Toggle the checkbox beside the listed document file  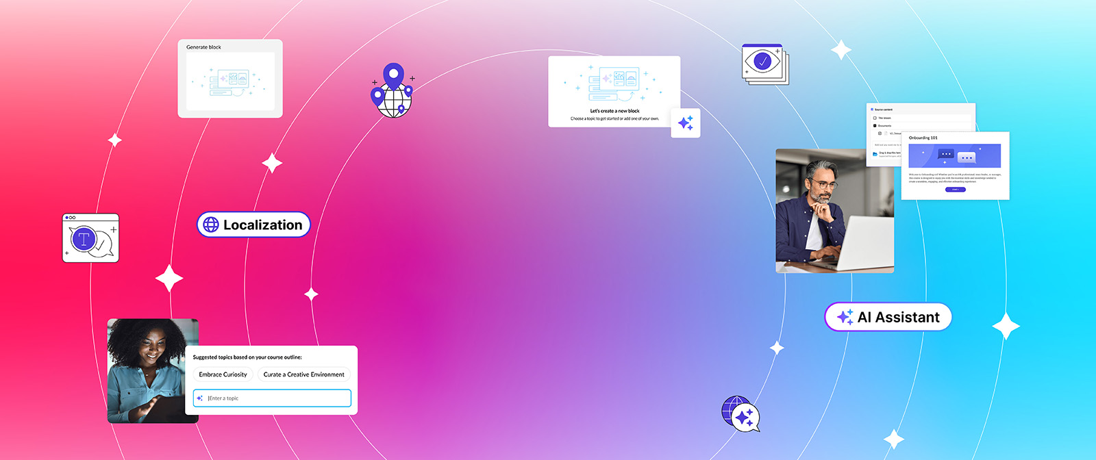pos(880,133)
